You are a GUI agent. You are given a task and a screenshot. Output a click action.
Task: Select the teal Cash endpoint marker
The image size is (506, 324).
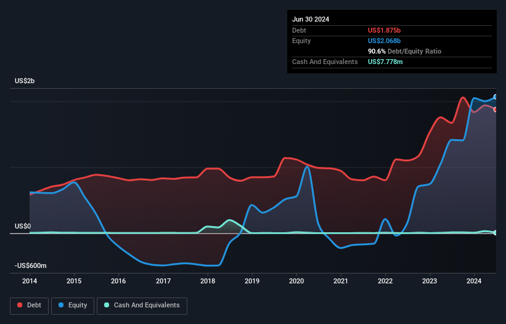[x=496, y=233]
